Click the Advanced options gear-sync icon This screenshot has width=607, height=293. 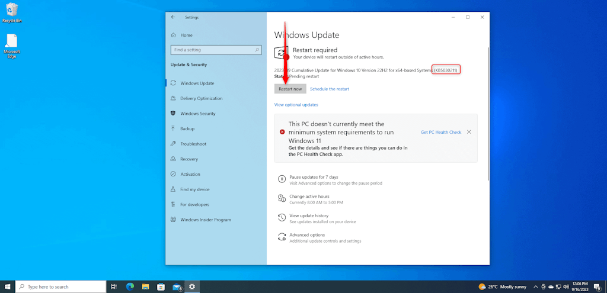coord(282,237)
